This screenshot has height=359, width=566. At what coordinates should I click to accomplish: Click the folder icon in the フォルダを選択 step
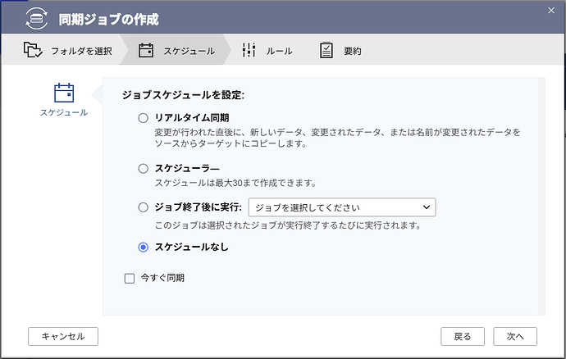click(x=33, y=51)
